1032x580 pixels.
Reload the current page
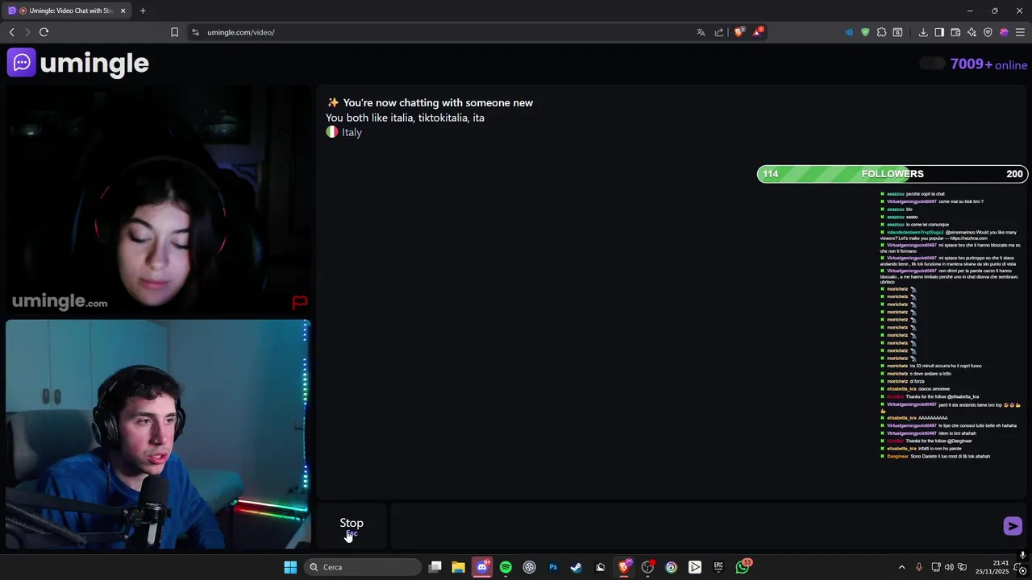click(x=44, y=32)
